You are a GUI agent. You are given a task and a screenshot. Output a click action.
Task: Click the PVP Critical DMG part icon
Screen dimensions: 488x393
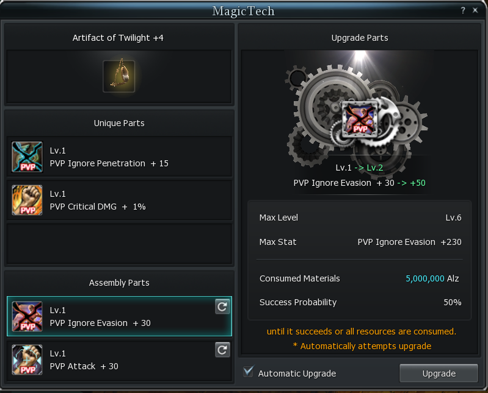(27, 200)
